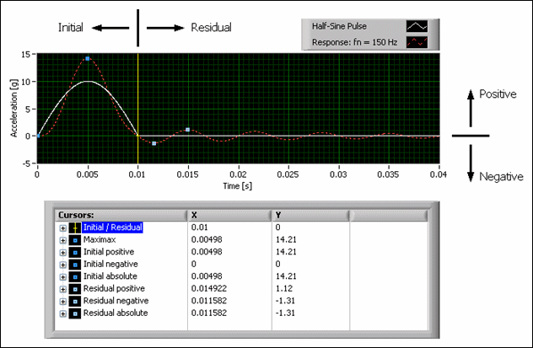Select the Initial / Residual cursor name
Image resolution: width=533 pixels, height=348 pixels.
pyautogui.click(x=113, y=228)
